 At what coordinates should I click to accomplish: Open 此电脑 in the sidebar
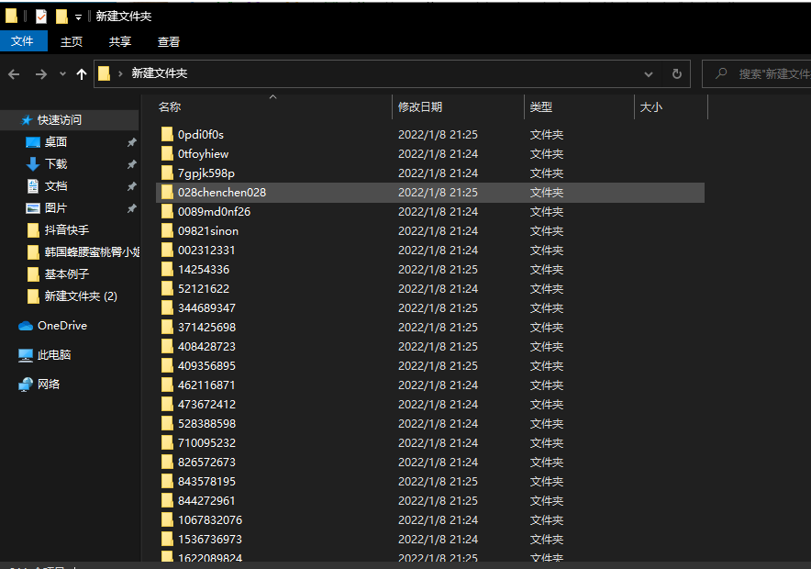(54, 355)
